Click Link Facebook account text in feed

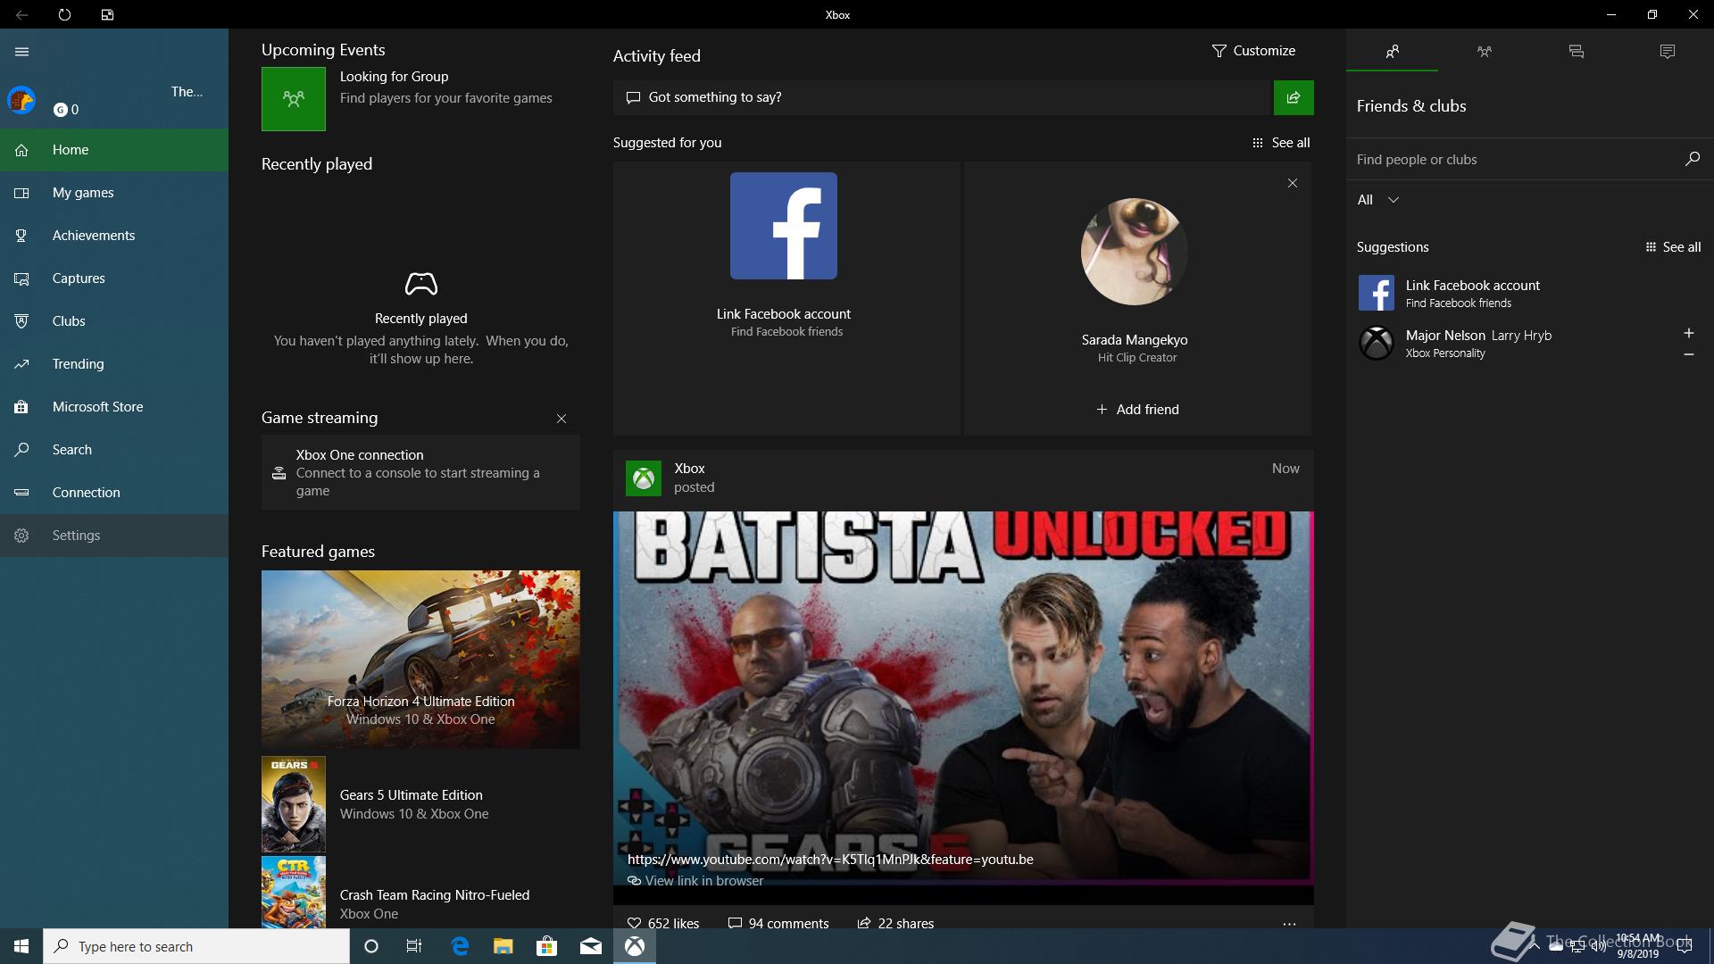784,314
